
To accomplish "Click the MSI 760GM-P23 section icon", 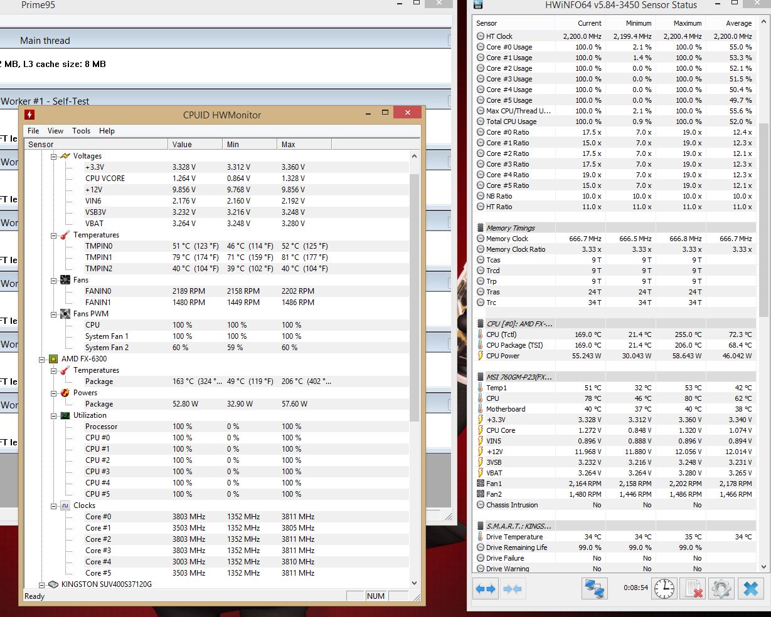I will [481, 377].
